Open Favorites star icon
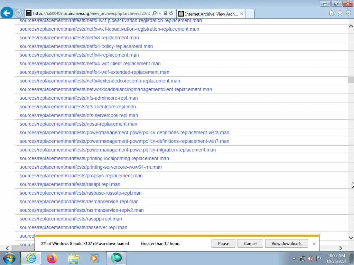The width and height of the screenshot is (354, 265). tap(340, 13)
